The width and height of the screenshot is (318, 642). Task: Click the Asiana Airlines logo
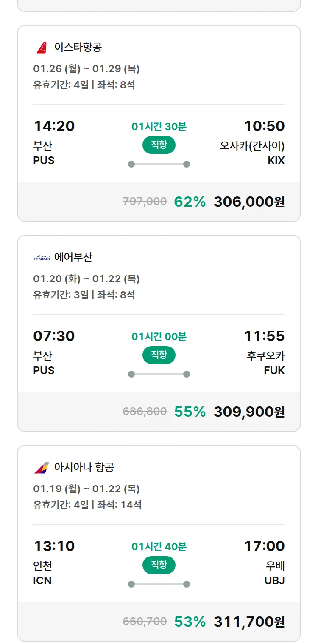pyautogui.click(x=42, y=468)
